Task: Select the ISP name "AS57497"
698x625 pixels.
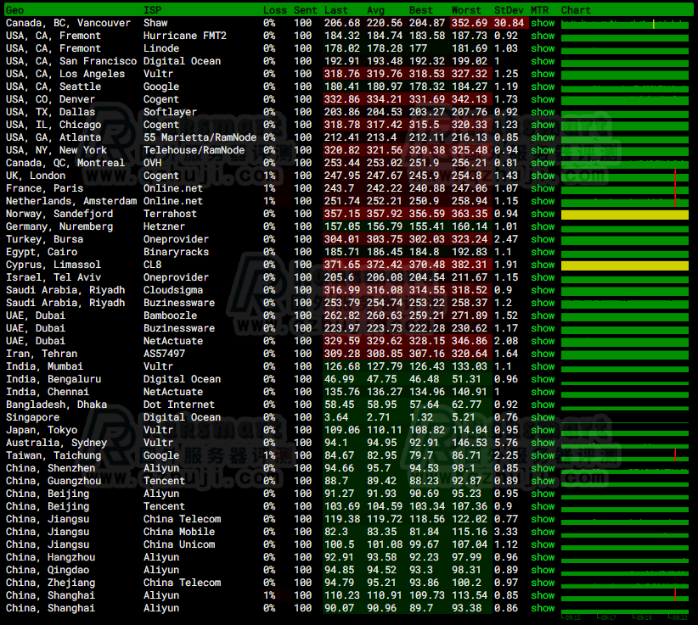Action: coord(164,354)
